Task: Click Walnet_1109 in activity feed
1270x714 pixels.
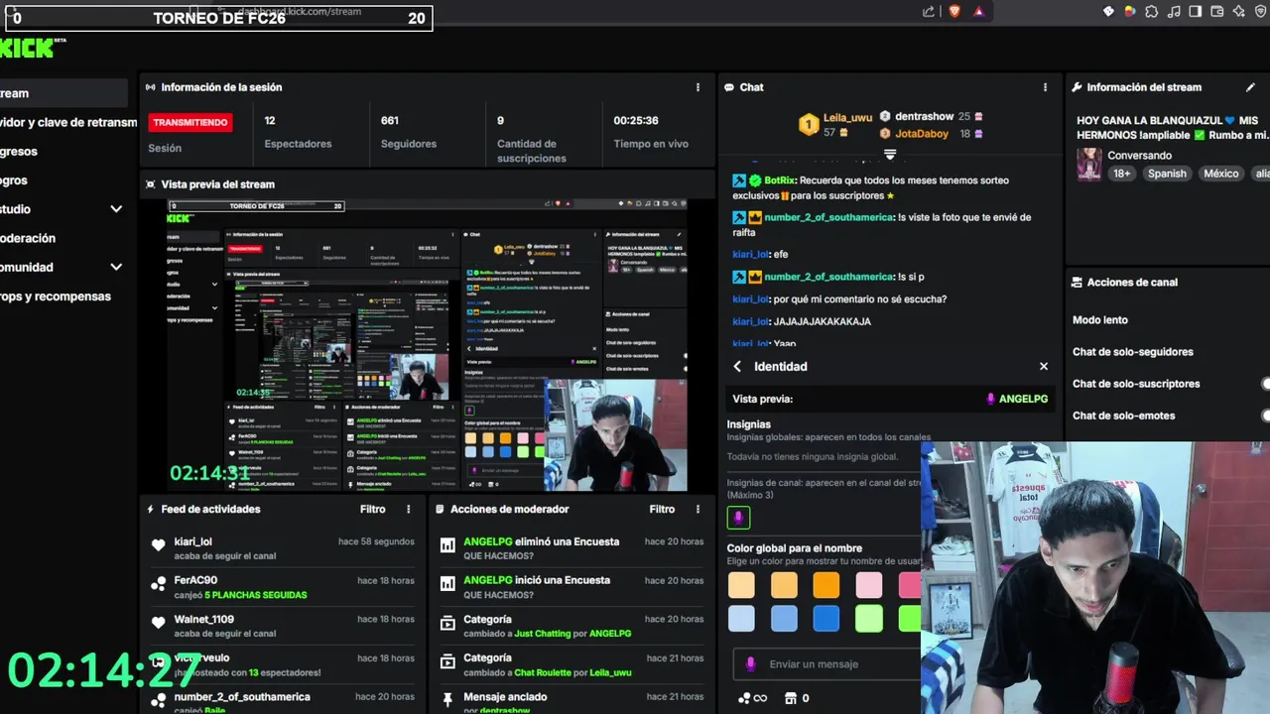Action: point(204,619)
